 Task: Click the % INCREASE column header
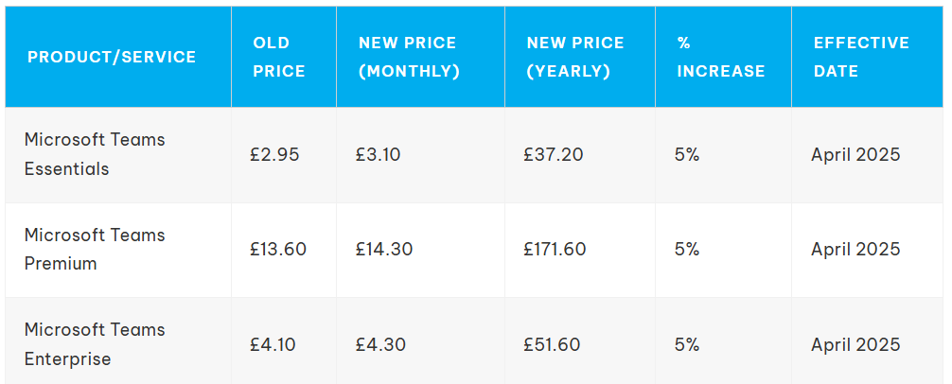coord(720,57)
